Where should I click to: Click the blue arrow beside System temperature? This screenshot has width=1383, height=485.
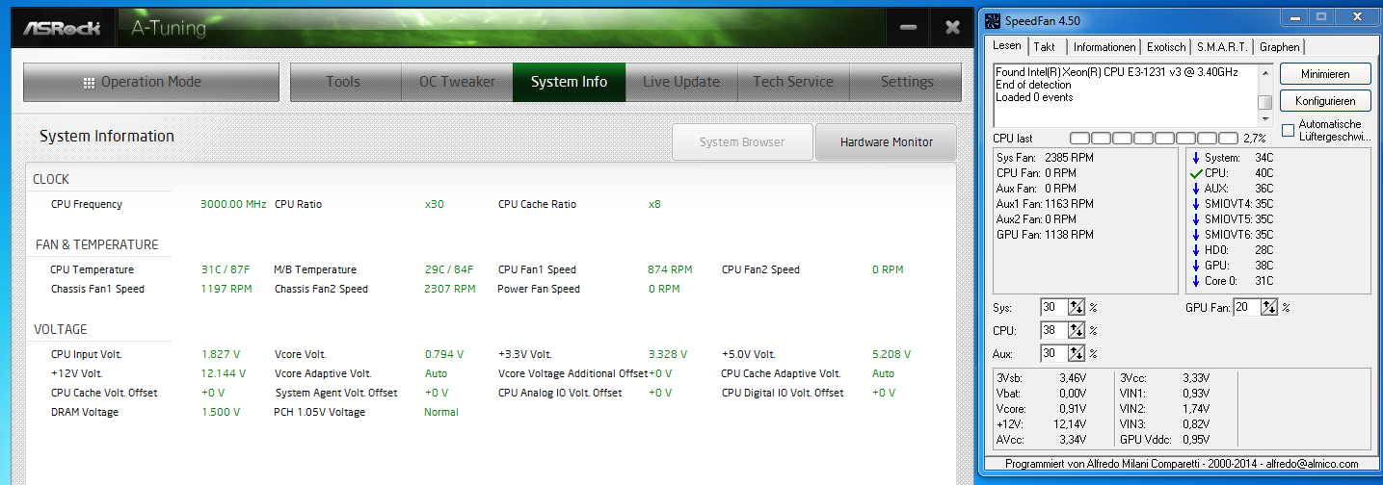1196,158
